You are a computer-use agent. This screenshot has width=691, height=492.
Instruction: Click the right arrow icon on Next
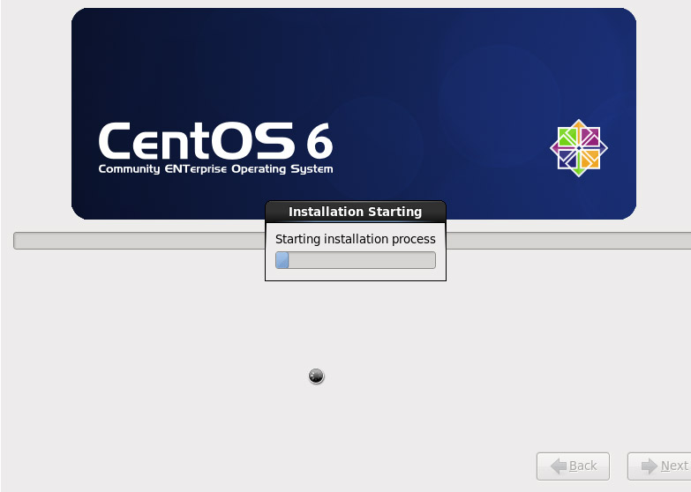pyautogui.click(x=650, y=466)
